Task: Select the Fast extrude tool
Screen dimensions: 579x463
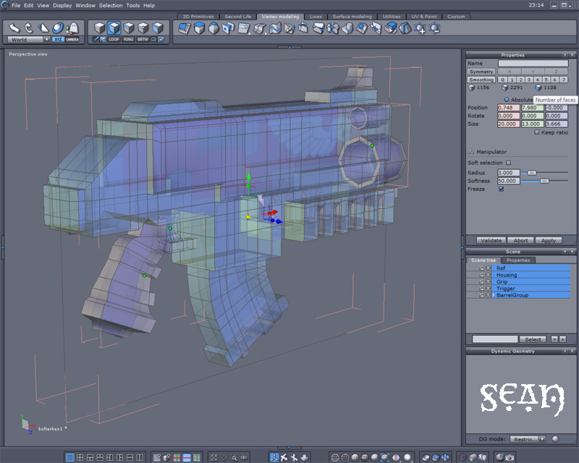Action: [185, 28]
